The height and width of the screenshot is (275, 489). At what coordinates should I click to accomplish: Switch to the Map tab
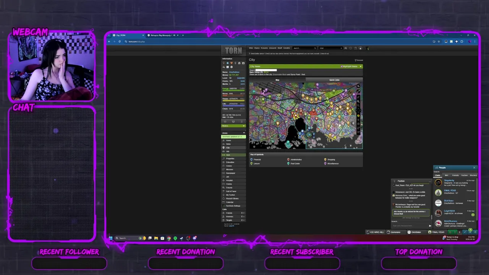click(x=277, y=80)
